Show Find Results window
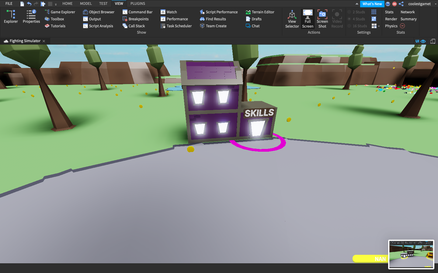Screen dimensions: 438x273 pos(213,19)
